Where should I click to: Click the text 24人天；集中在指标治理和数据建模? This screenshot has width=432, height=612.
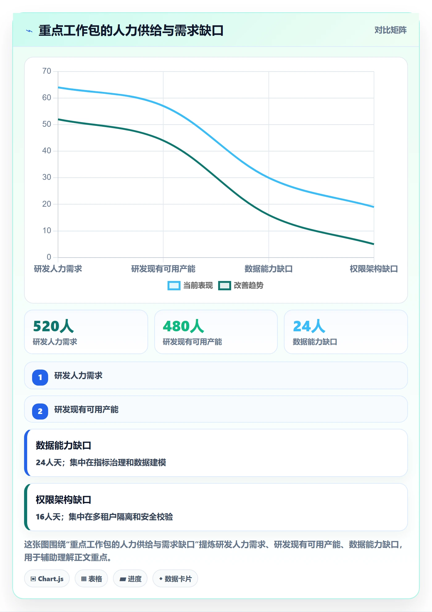[x=101, y=463]
